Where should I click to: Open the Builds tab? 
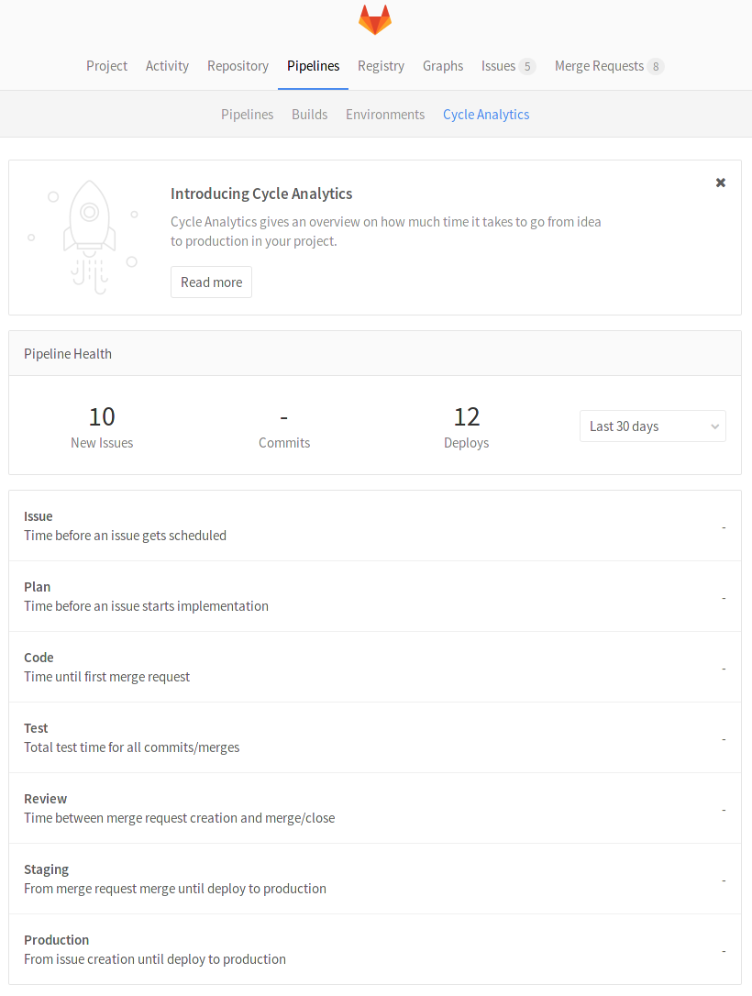coord(309,114)
